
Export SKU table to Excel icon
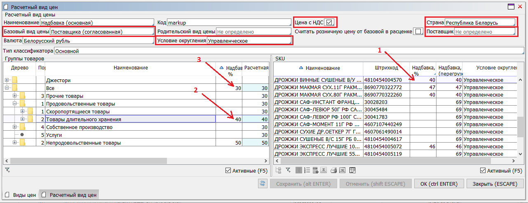point(343,170)
